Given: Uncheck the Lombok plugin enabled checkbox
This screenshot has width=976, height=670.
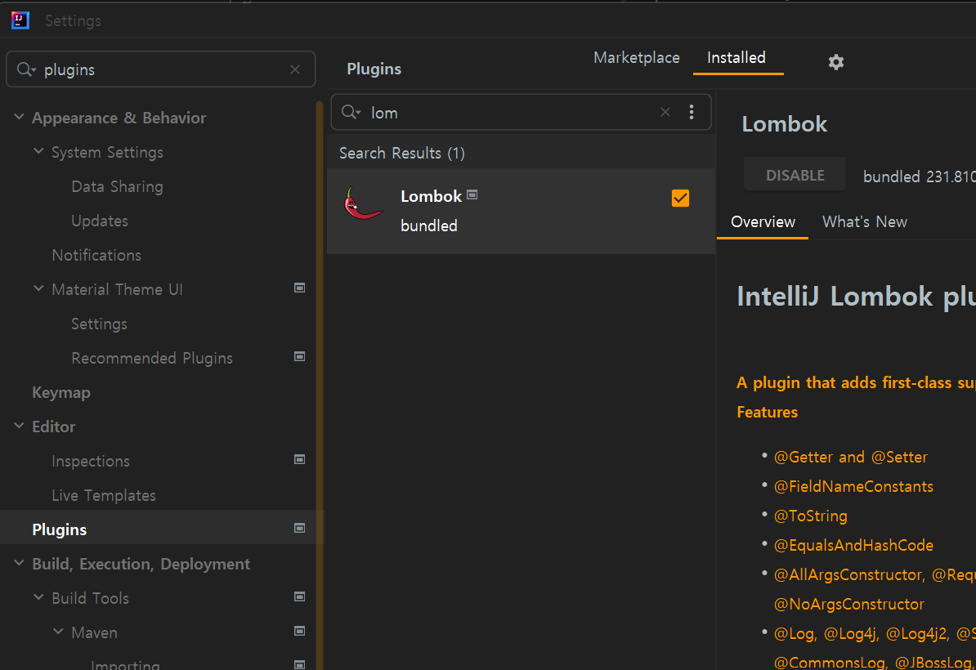Looking at the screenshot, I should pyautogui.click(x=680, y=198).
